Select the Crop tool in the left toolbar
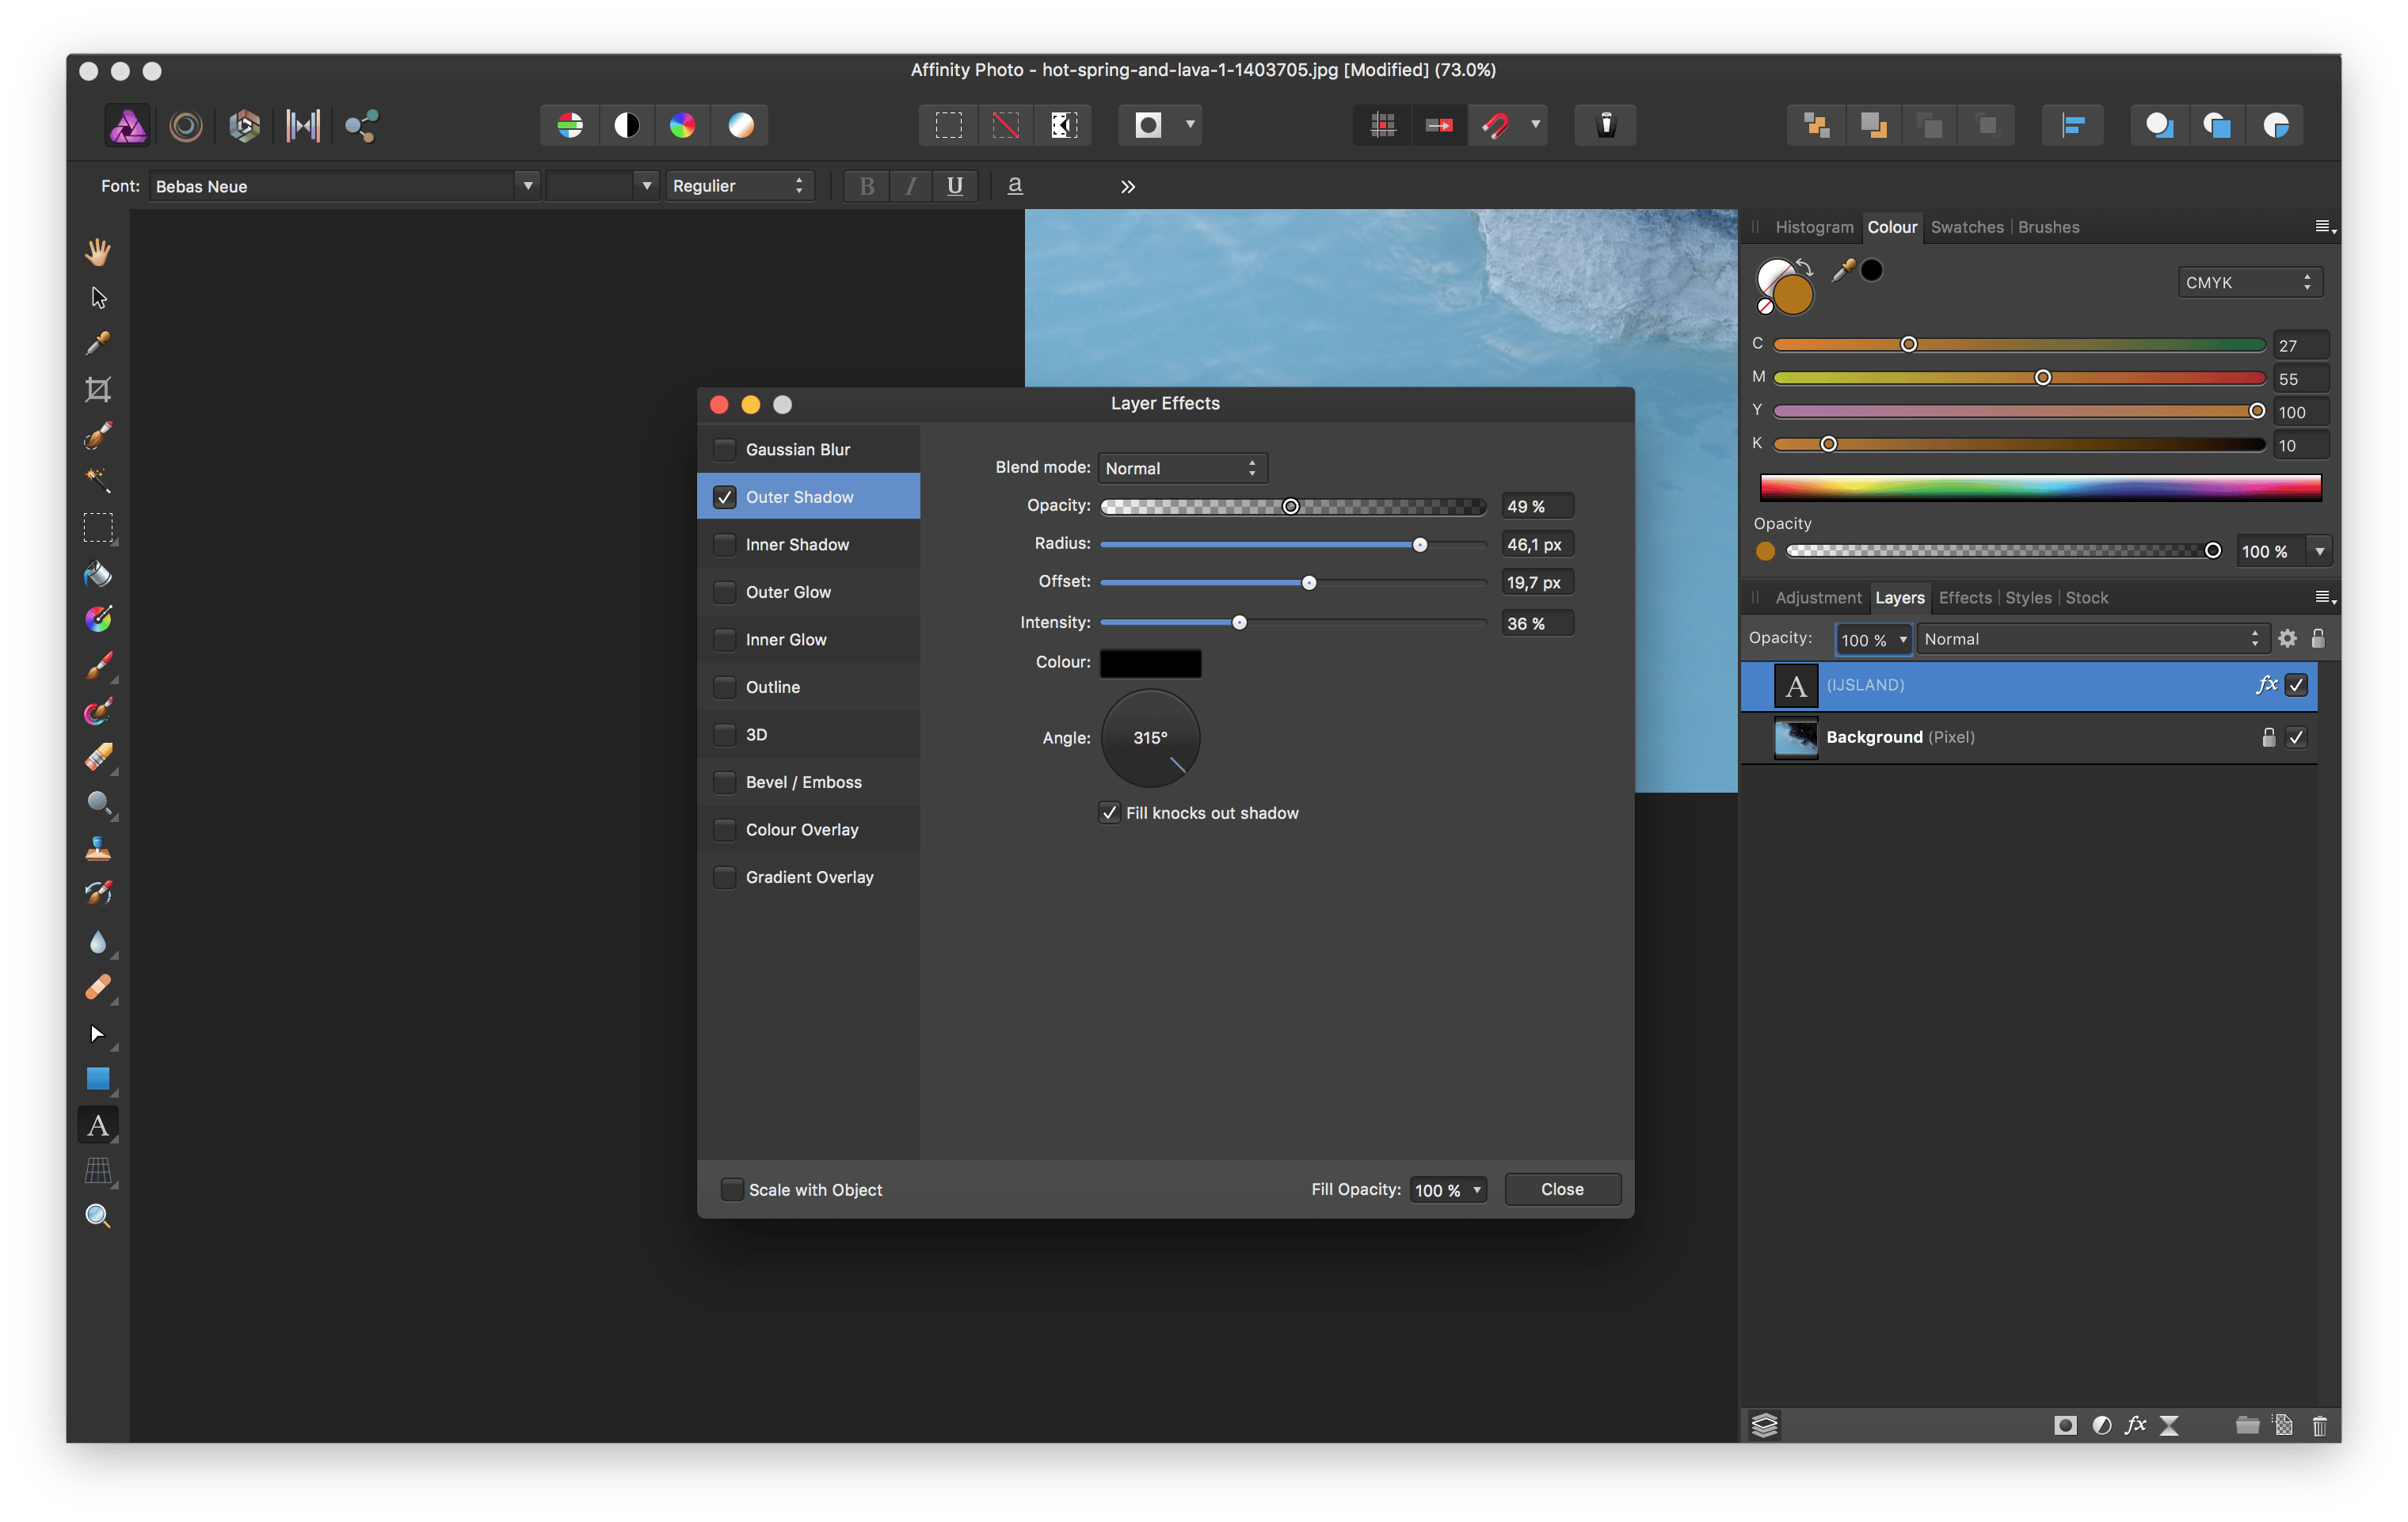The image size is (2408, 1522). click(98, 389)
